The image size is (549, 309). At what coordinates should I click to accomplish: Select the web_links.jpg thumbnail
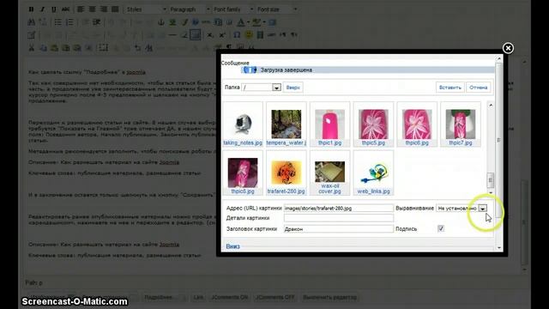[373, 173]
